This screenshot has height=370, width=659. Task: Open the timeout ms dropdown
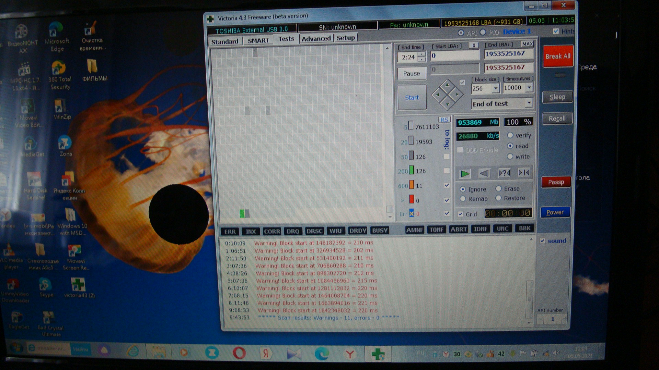529,88
